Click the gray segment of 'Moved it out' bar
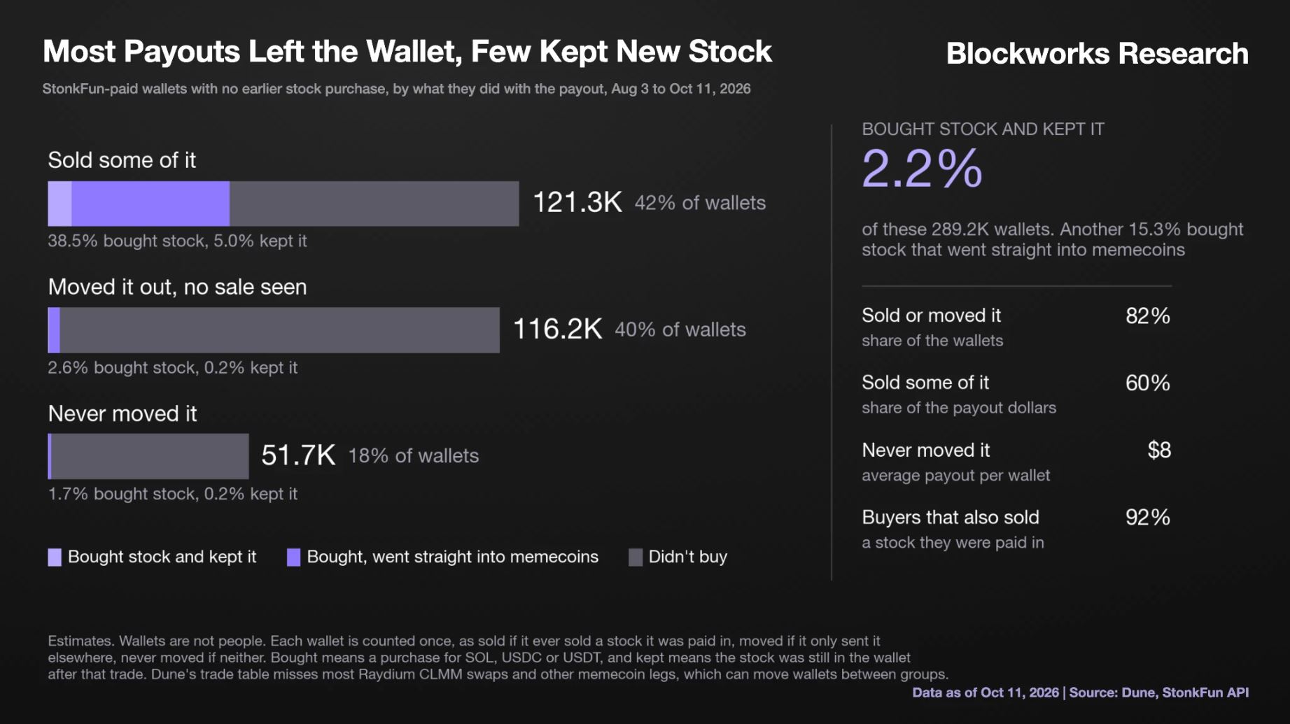 point(280,330)
